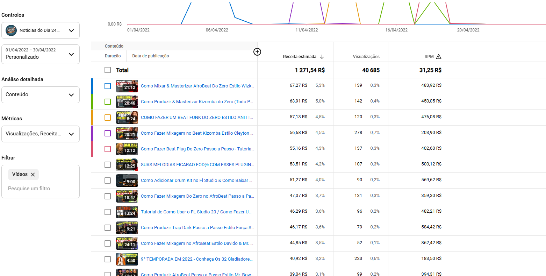Click the sort arrow beside Receita estimada
Image resolution: width=546 pixels, height=276 pixels.
322,57
